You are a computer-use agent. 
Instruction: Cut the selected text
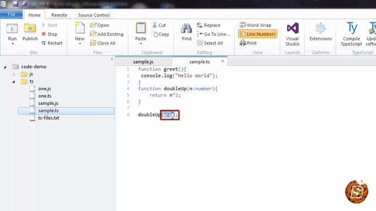pos(159,25)
